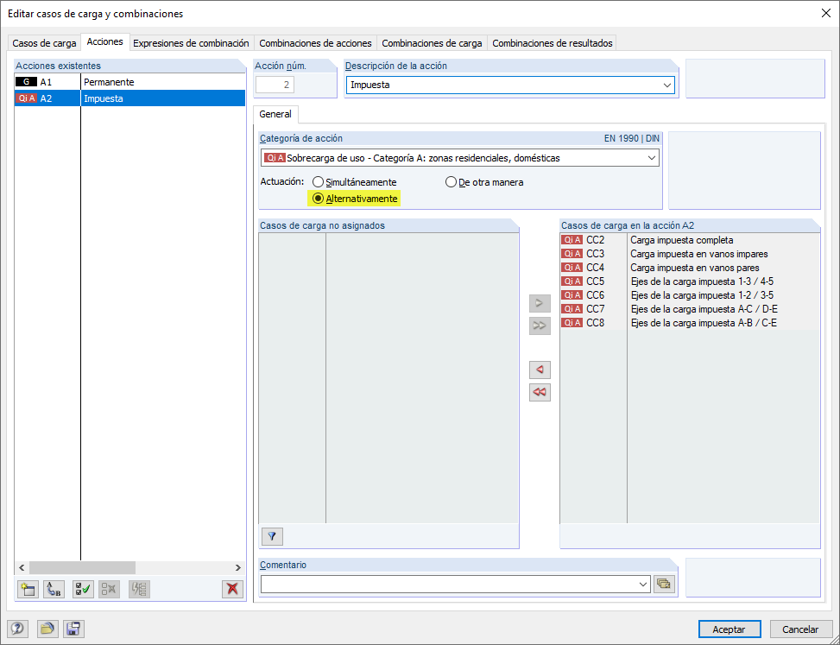Open help with the question mark icon
The height and width of the screenshot is (645, 840).
pos(17,629)
